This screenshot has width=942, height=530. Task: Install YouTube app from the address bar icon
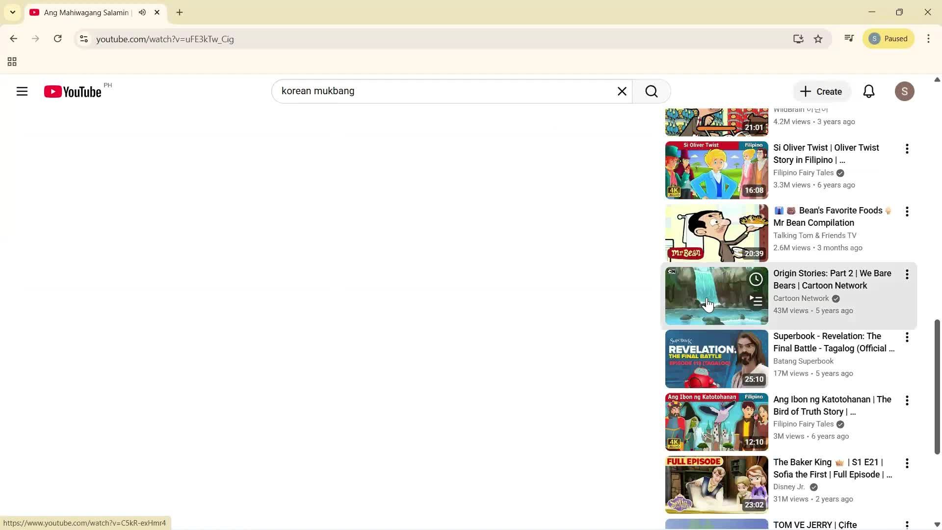pos(798,39)
